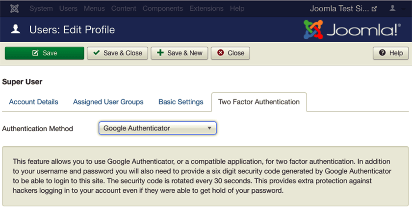Switch to the Assigned User Groups tab

[x=108, y=102]
